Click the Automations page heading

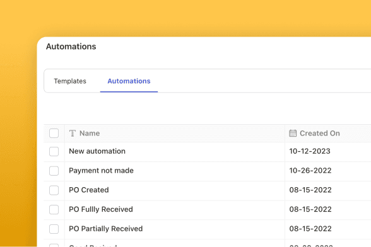click(x=71, y=47)
